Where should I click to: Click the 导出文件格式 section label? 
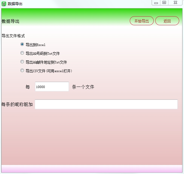pos(13,36)
